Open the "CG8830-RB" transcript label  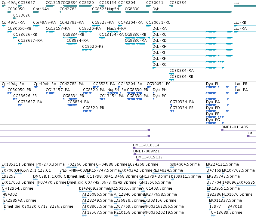point(135,35)
